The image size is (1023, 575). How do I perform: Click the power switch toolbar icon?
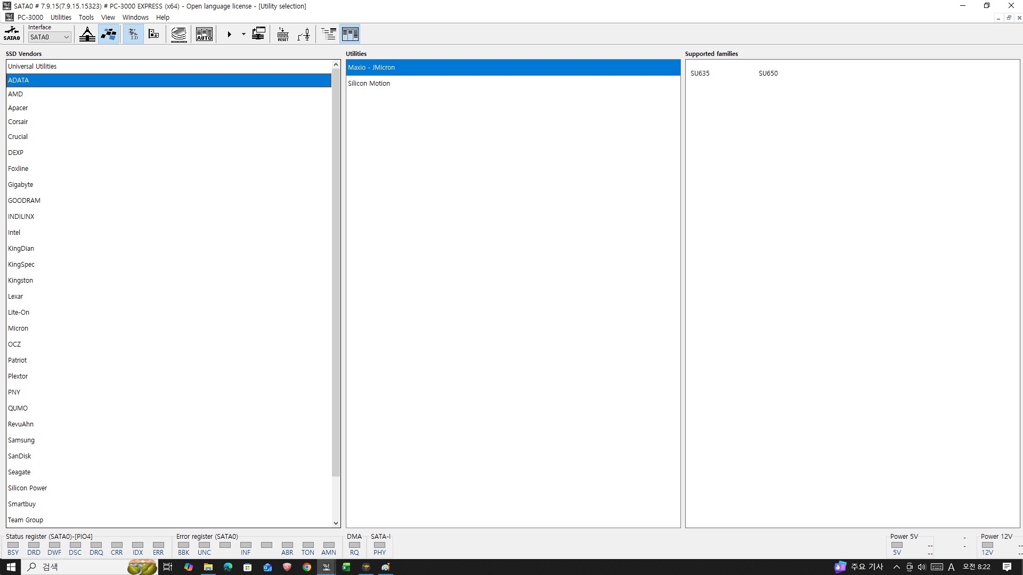click(x=304, y=34)
